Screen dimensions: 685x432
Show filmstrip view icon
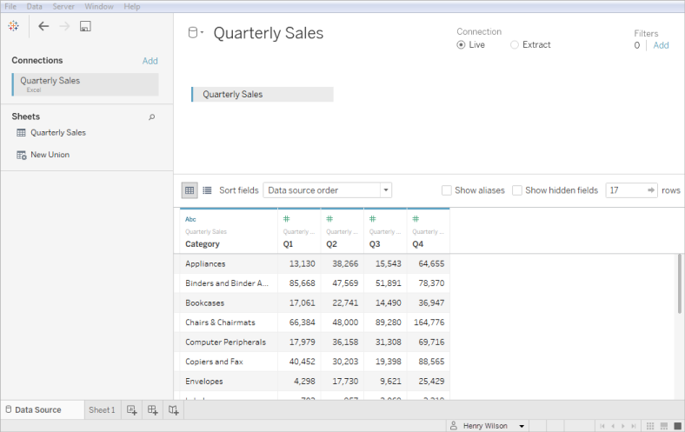click(664, 426)
